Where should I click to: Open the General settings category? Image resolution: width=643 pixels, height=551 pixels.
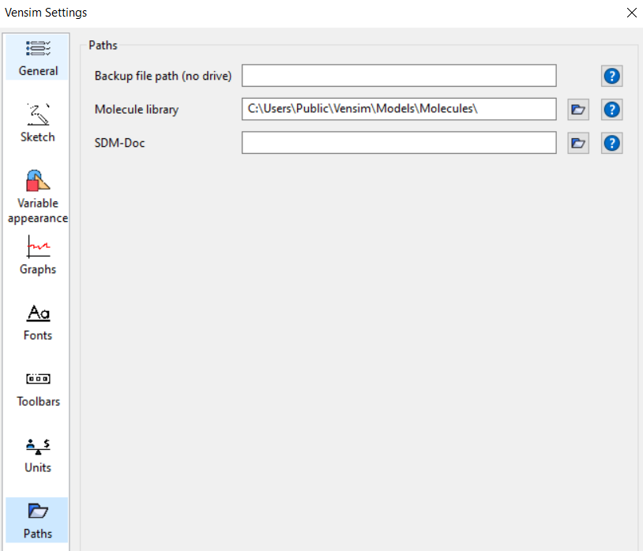click(37, 58)
